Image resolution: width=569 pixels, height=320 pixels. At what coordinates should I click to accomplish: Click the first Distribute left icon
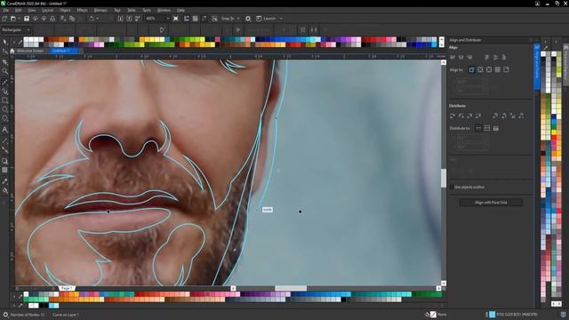453,116
